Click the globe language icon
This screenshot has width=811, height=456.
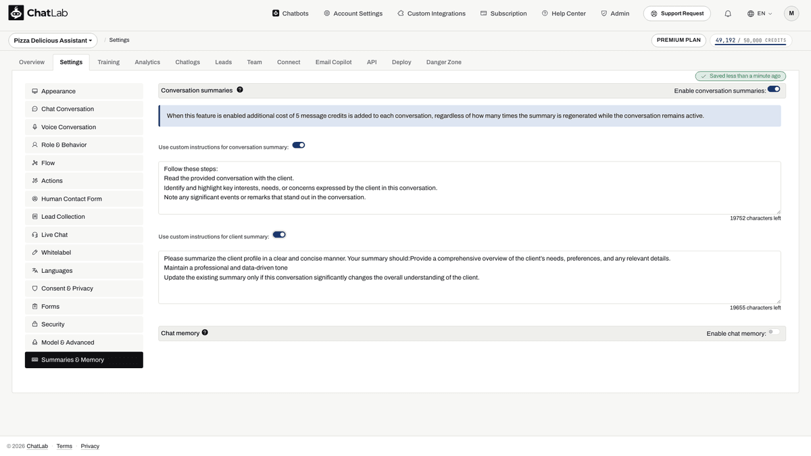click(x=750, y=14)
